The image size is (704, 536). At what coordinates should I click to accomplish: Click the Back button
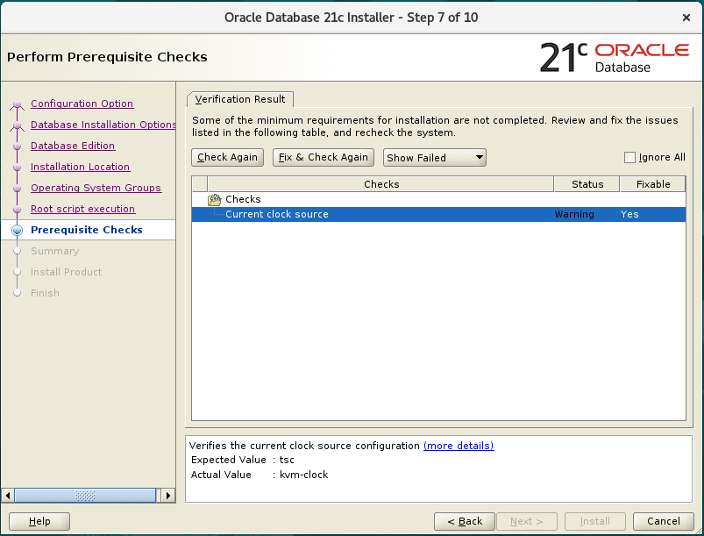(x=465, y=522)
